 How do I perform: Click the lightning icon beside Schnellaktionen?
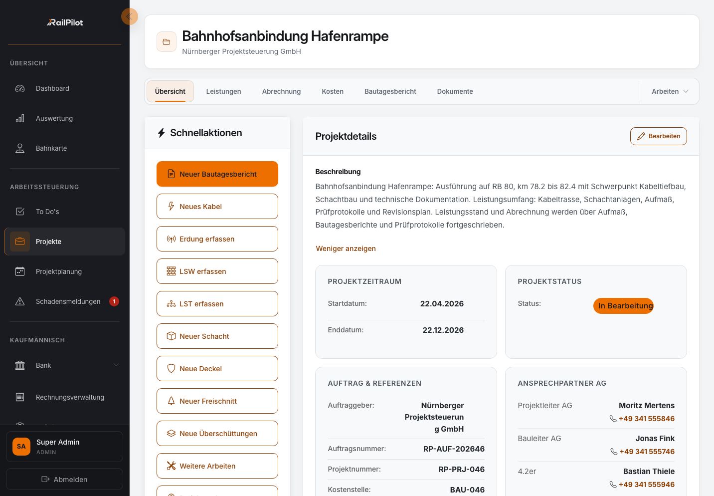(x=161, y=133)
